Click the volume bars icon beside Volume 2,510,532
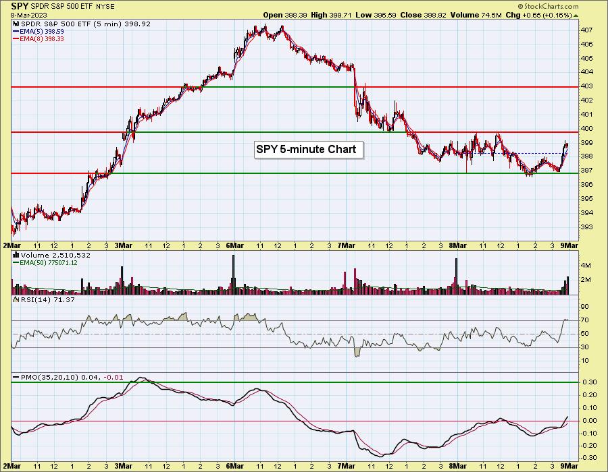The image size is (608, 472). 16,256
